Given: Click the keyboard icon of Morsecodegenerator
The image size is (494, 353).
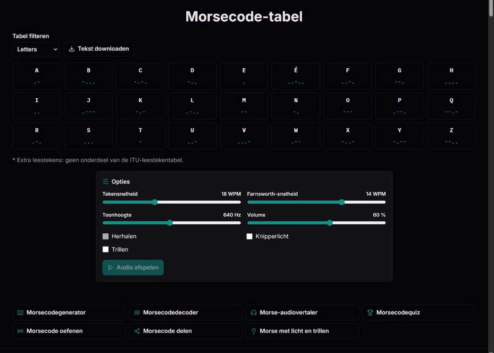Looking at the screenshot, I should [x=21, y=313].
